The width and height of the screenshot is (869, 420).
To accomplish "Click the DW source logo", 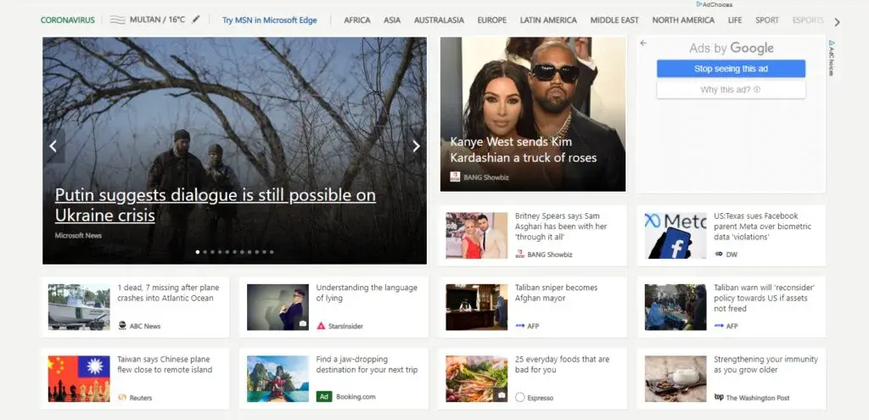I will [x=719, y=255].
